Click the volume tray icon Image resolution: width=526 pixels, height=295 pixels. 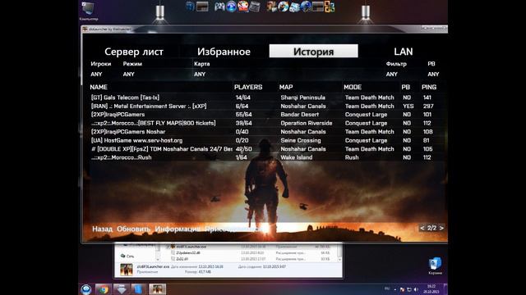click(416, 289)
